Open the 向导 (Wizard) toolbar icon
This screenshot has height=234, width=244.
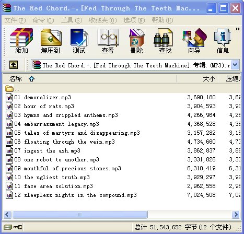[x=194, y=41]
